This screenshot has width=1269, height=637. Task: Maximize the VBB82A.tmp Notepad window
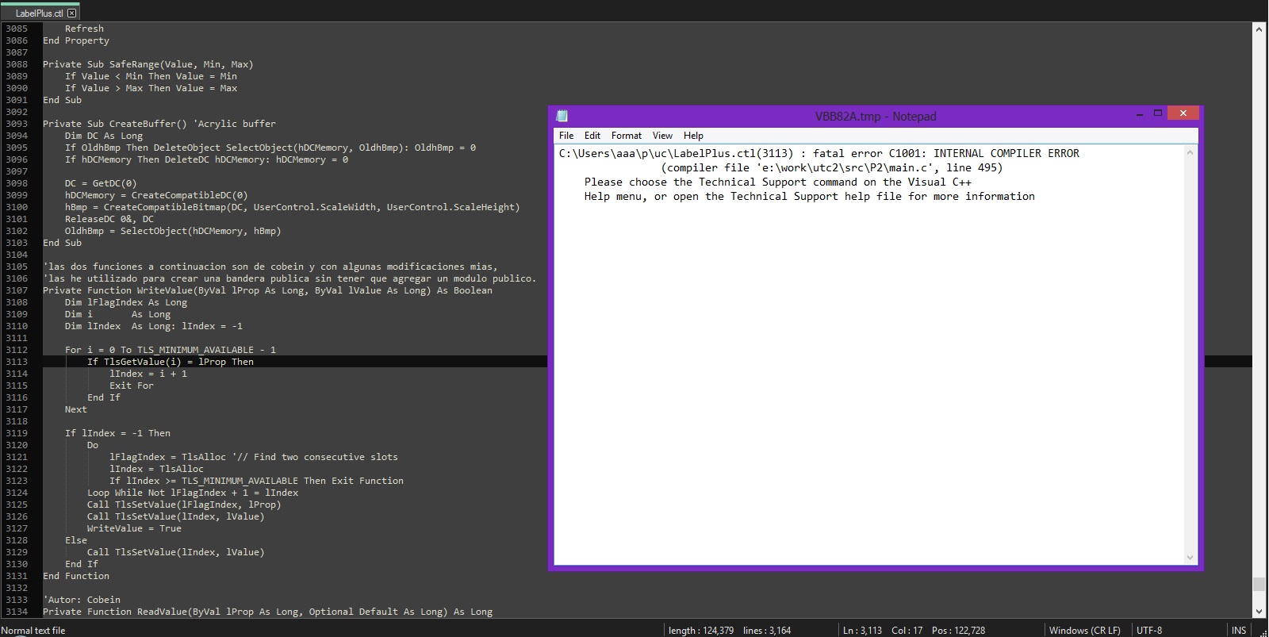[x=1158, y=113]
